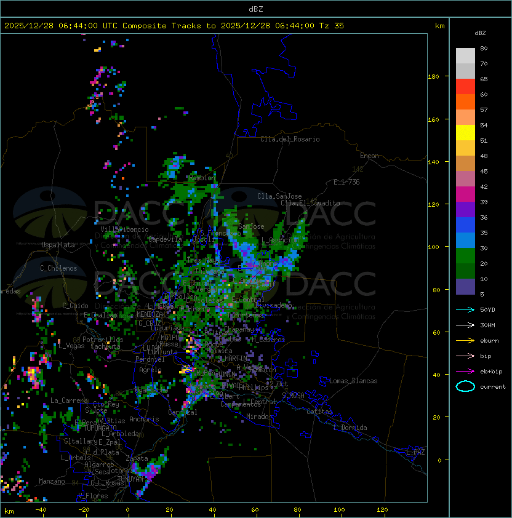Click the LUJAN place label
Screen dimensions: 512x518
pyautogui.click(x=152, y=348)
